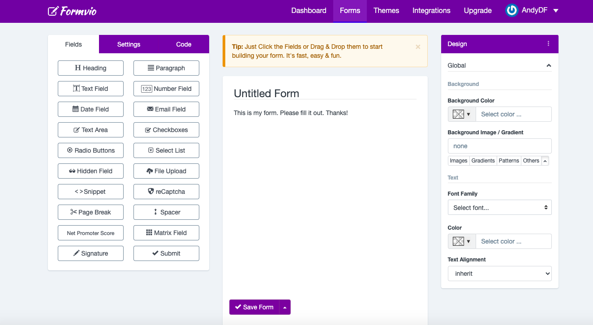Image resolution: width=593 pixels, height=325 pixels.
Task: Open the Upgrade link
Action: [477, 10]
